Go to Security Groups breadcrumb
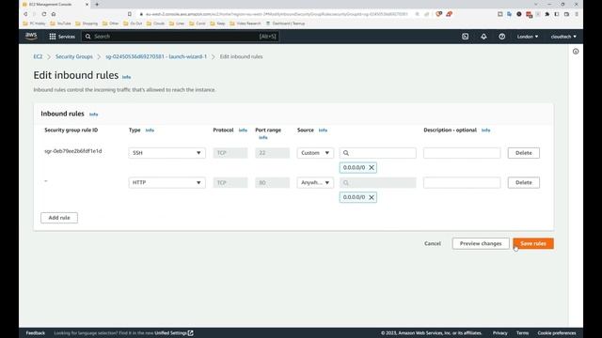Image resolution: width=602 pixels, height=338 pixels. coord(74,56)
